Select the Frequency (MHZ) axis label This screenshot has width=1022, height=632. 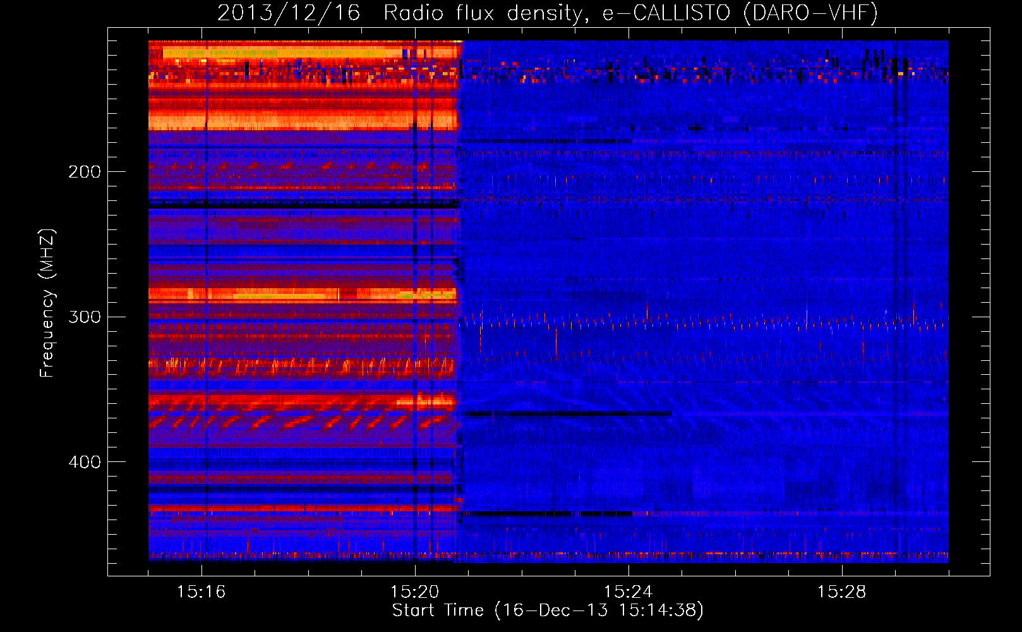[47, 303]
